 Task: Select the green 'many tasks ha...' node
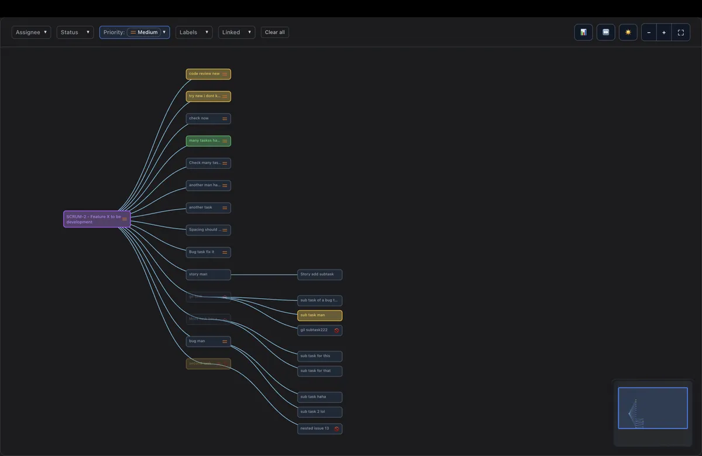[x=208, y=141]
